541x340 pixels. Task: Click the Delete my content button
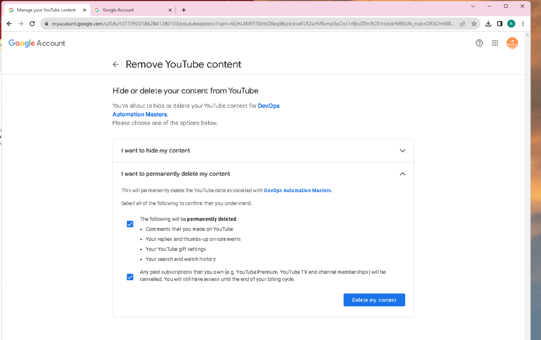click(374, 300)
